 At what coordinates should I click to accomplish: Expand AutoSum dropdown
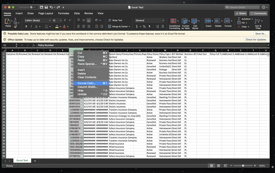(252, 19)
